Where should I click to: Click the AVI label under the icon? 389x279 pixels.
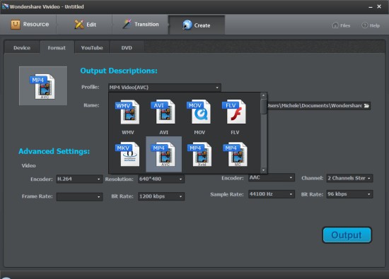(x=163, y=132)
